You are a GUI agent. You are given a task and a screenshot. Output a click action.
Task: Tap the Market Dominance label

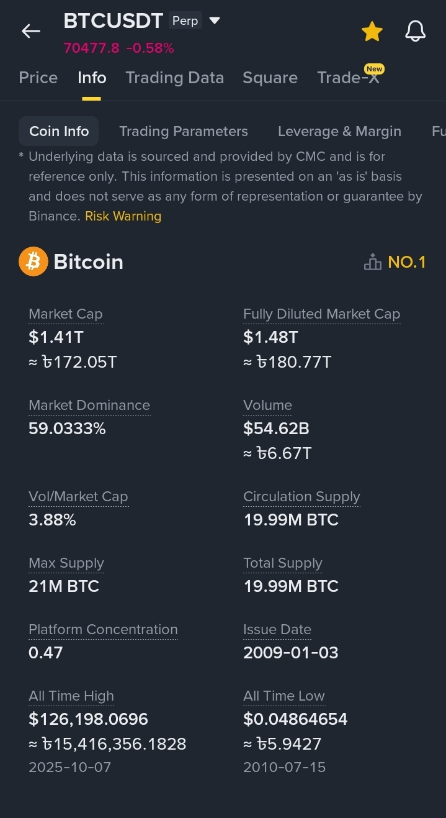(x=89, y=406)
